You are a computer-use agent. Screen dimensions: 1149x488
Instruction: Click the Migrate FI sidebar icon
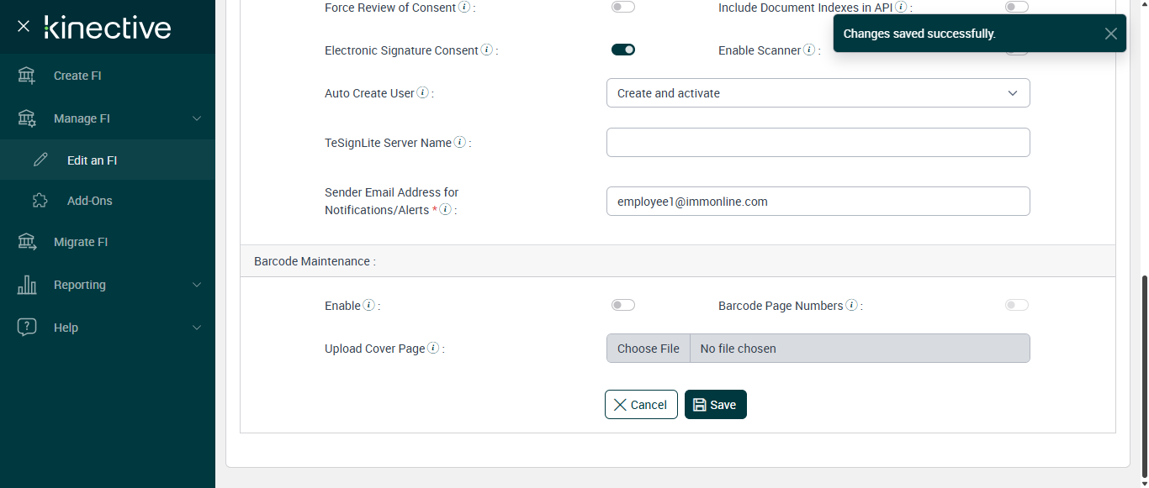[27, 242]
